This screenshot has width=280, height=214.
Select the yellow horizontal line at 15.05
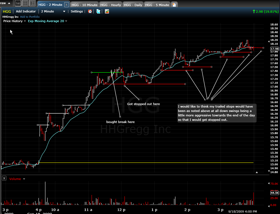pos(146,163)
